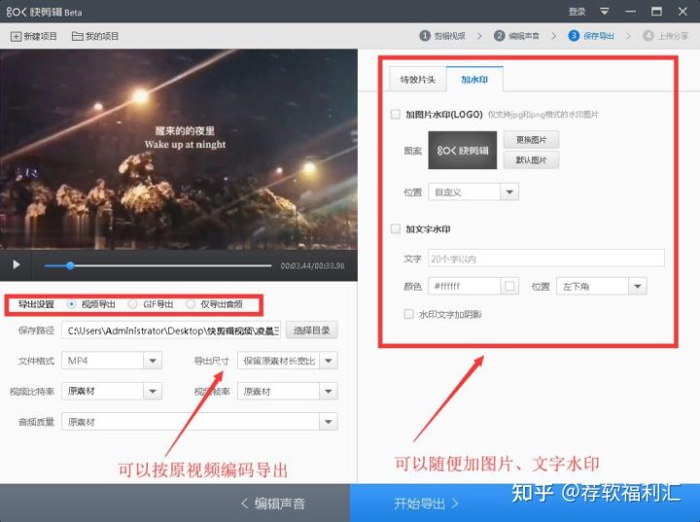Play the video preview
700x522 pixels.
pos(17,264)
